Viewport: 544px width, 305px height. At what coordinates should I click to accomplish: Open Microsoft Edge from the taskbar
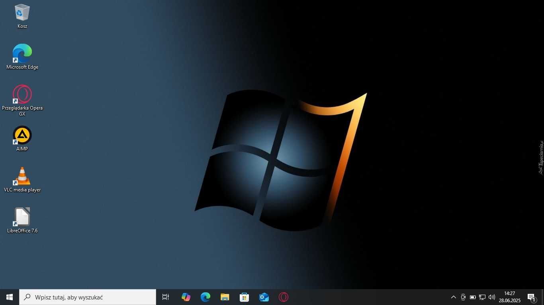point(205,297)
